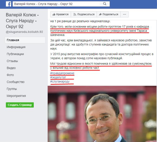Click the thumbs-up Нравится button
This screenshot has width=157, height=142.
(60, 14)
